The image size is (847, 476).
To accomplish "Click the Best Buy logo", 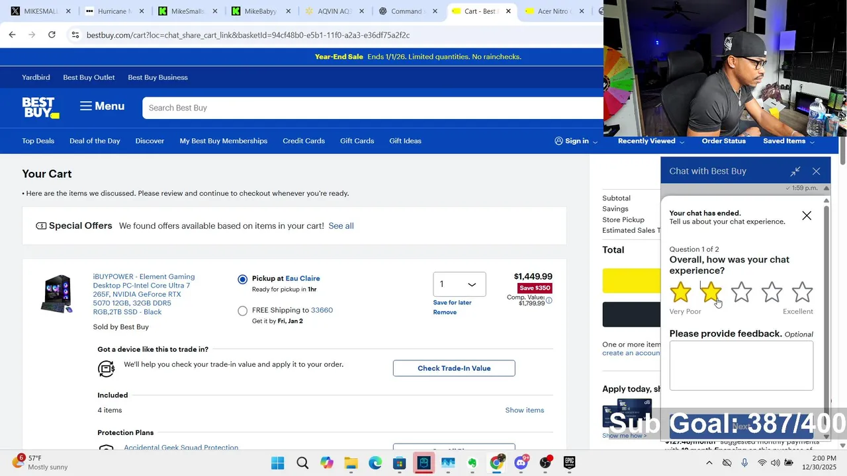I will coord(40,108).
